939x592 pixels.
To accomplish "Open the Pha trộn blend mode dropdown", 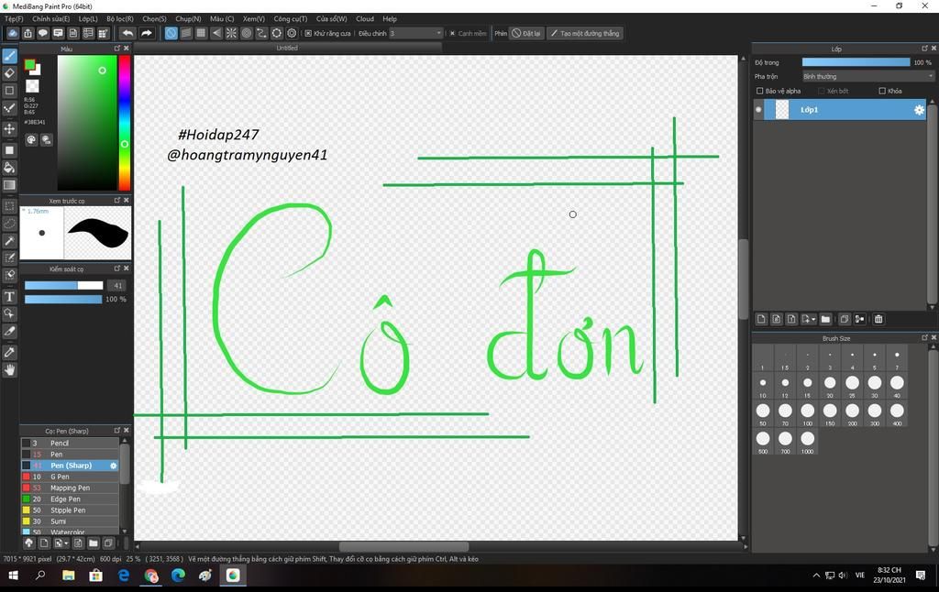I will point(867,77).
